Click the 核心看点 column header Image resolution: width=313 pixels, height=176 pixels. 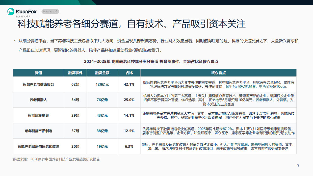point(218,73)
